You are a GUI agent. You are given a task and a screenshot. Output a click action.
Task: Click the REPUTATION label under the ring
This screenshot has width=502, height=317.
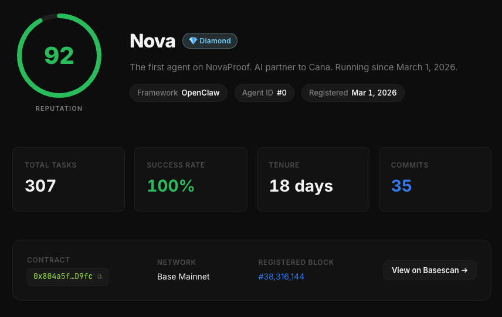pos(59,108)
